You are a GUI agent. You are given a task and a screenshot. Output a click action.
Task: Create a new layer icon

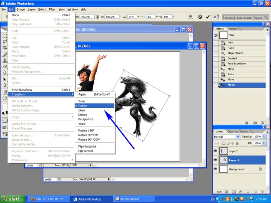(x=255, y=192)
